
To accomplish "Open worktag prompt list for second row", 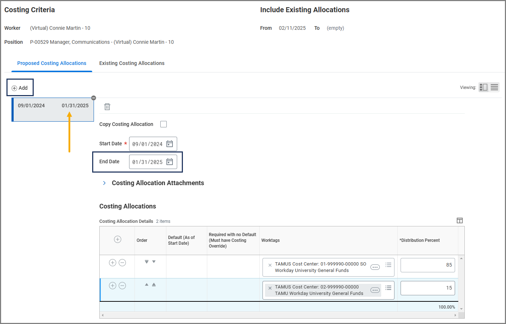I will pyautogui.click(x=388, y=288).
